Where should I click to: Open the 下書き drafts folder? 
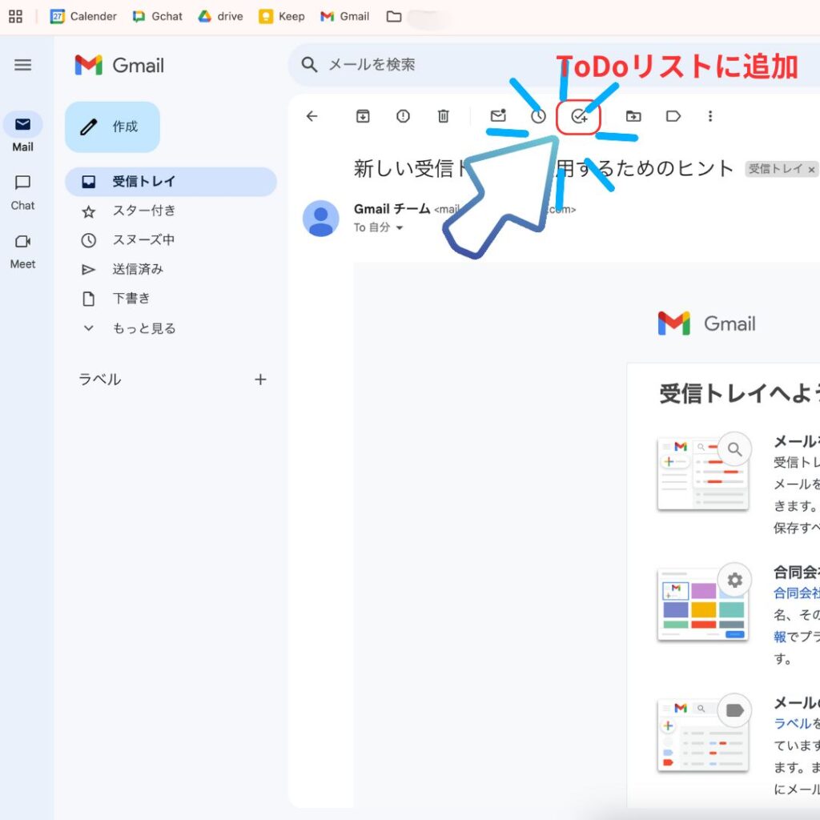pos(171,299)
